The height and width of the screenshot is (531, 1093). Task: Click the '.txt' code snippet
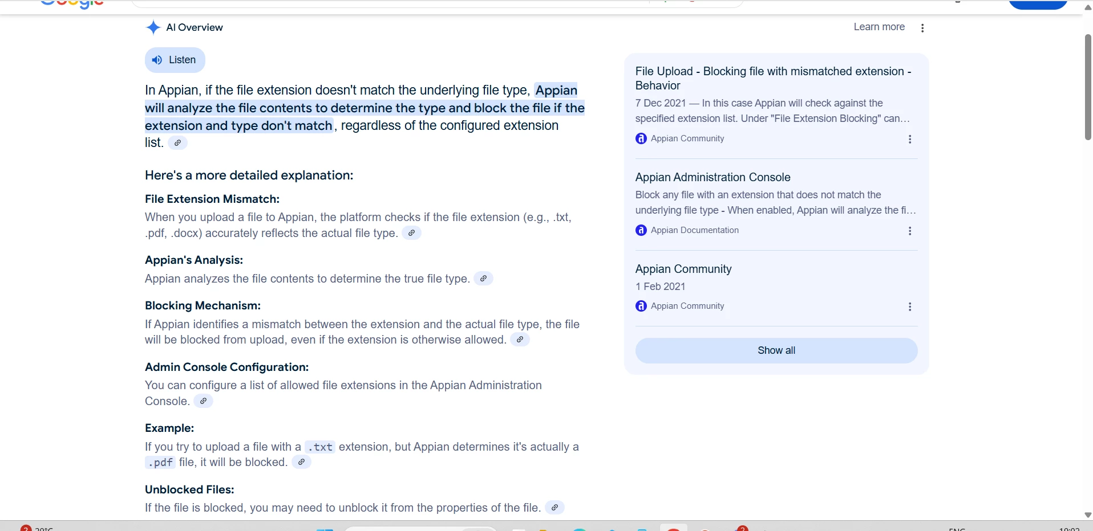coord(320,447)
